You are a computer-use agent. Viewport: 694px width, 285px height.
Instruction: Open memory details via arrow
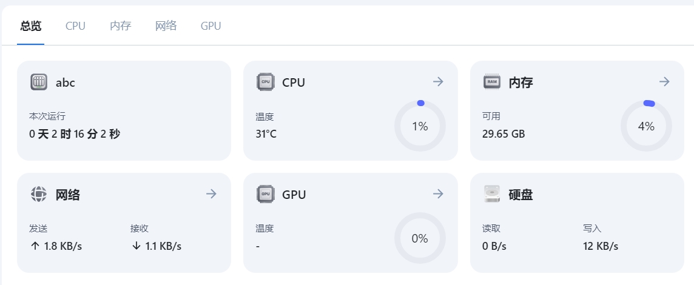coord(664,81)
